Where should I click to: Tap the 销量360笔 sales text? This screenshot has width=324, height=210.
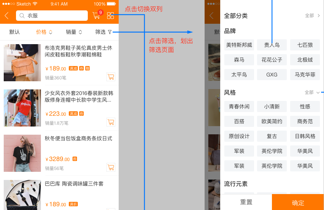click(x=55, y=78)
